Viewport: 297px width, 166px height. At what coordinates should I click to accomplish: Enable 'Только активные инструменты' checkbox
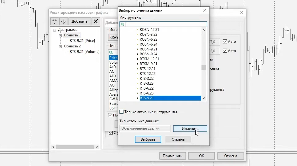click(x=122, y=112)
